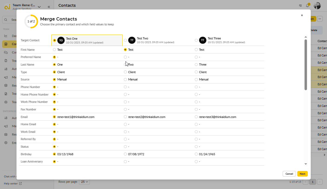Click the Aidium logo icon
The image size is (327, 189).
[x=8, y=6]
